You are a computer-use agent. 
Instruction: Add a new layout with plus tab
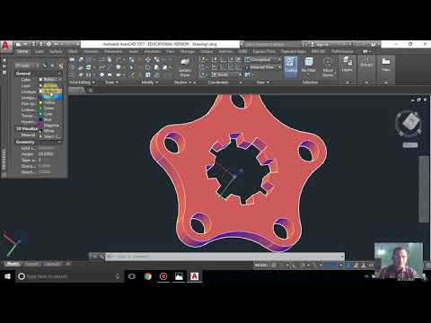click(67, 264)
